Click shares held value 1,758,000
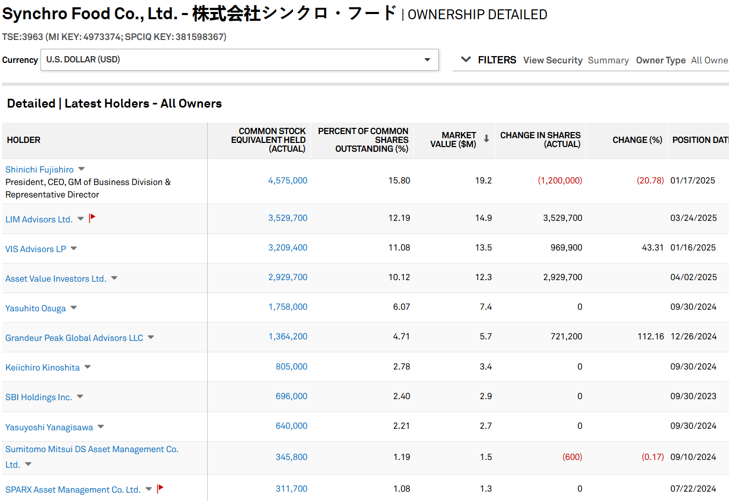The height and width of the screenshot is (501, 729). (x=288, y=307)
